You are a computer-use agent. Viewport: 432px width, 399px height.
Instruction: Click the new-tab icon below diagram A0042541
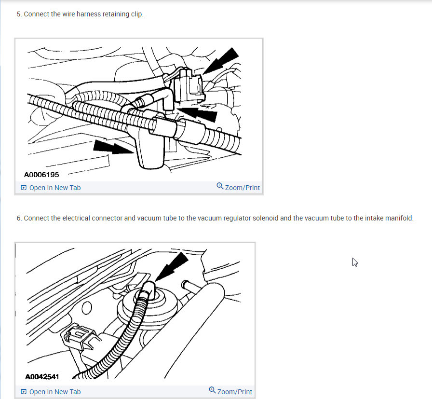coord(24,392)
